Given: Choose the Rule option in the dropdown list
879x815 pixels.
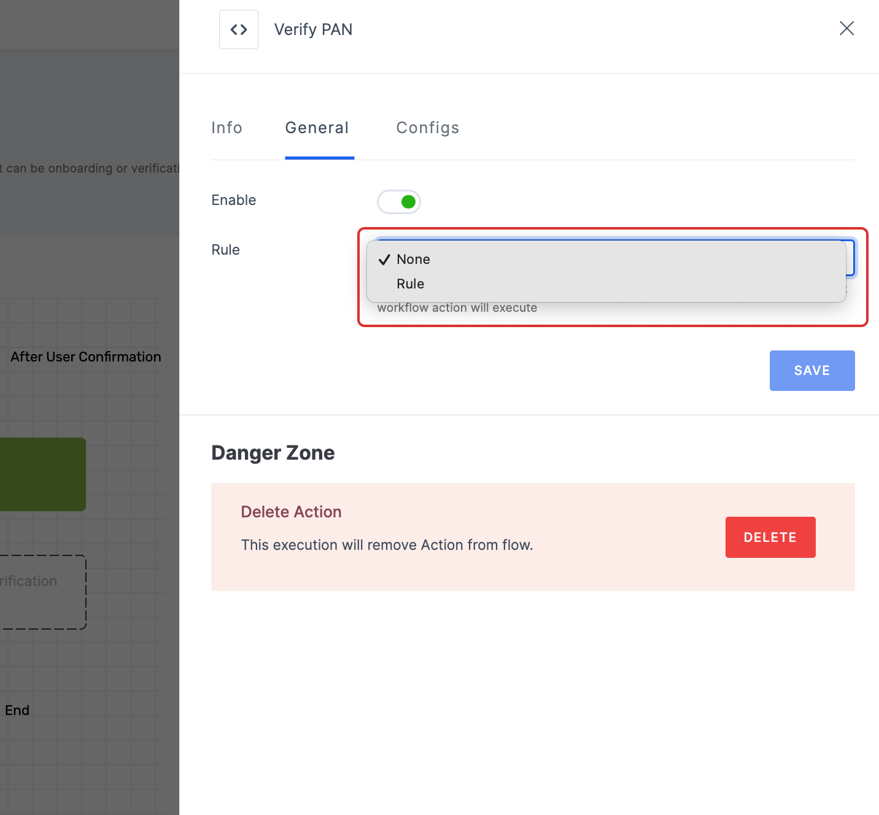Looking at the screenshot, I should click(x=606, y=284).
